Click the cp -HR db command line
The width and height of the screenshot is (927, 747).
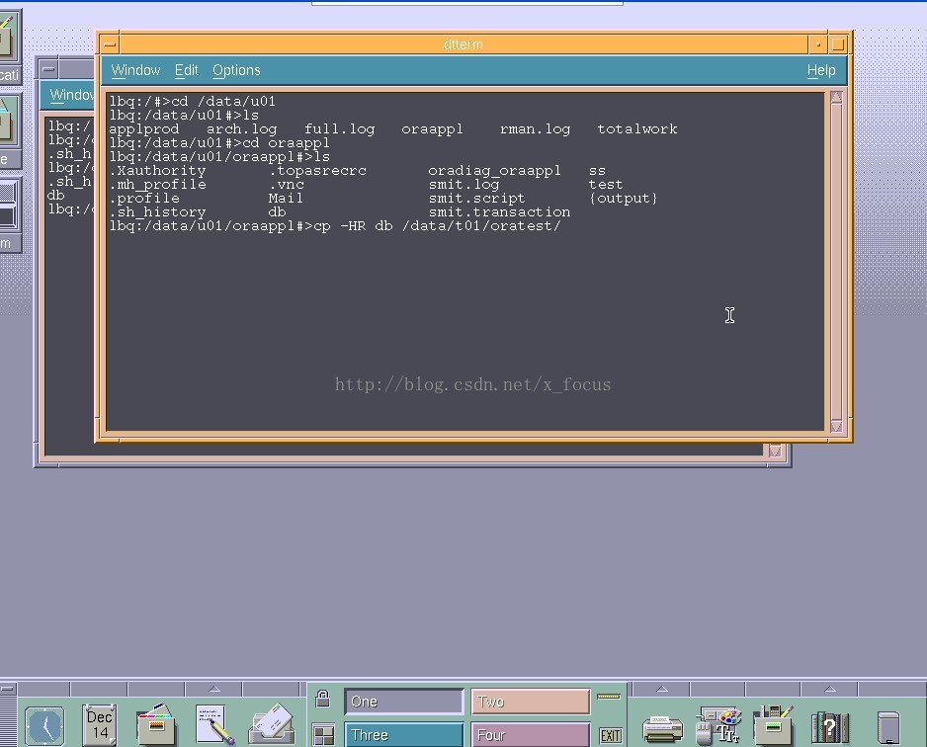[335, 226]
